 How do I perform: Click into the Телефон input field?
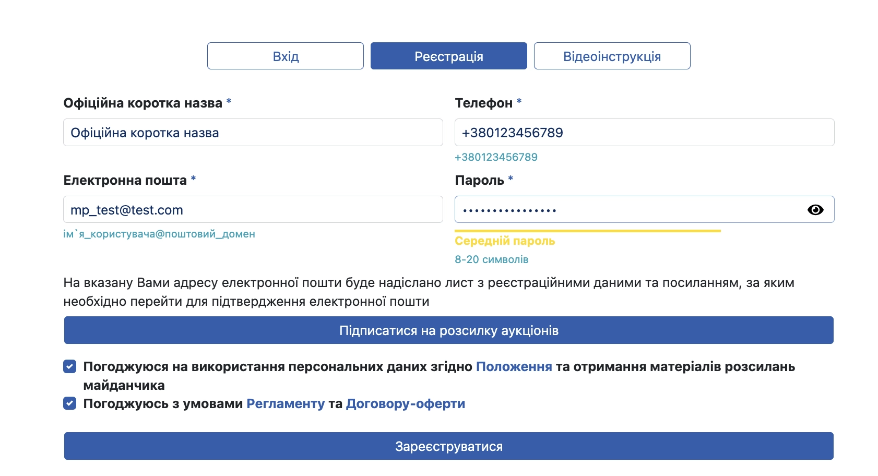pyautogui.click(x=645, y=133)
